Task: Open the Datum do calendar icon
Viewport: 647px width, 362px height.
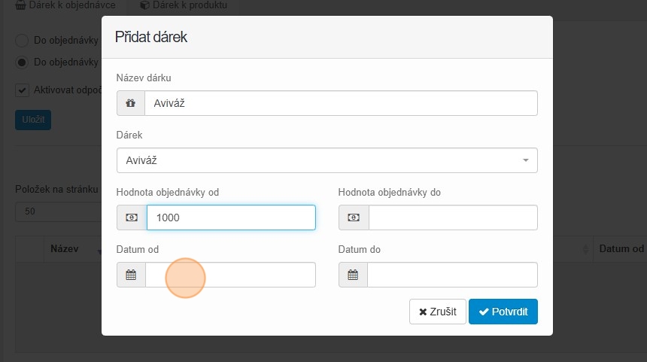Action: coord(353,275)
